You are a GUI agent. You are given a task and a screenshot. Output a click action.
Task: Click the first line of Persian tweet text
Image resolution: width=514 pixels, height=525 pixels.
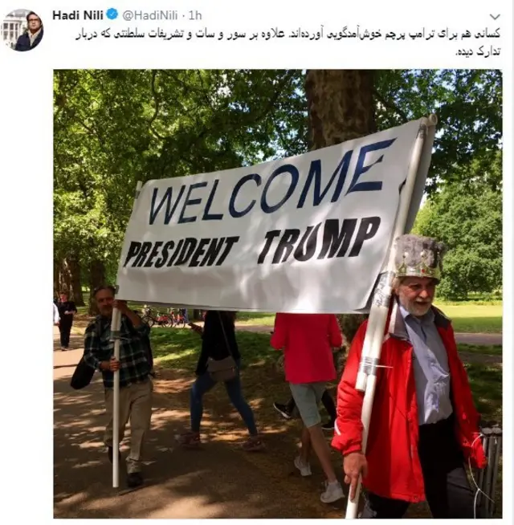pos(288,35)
